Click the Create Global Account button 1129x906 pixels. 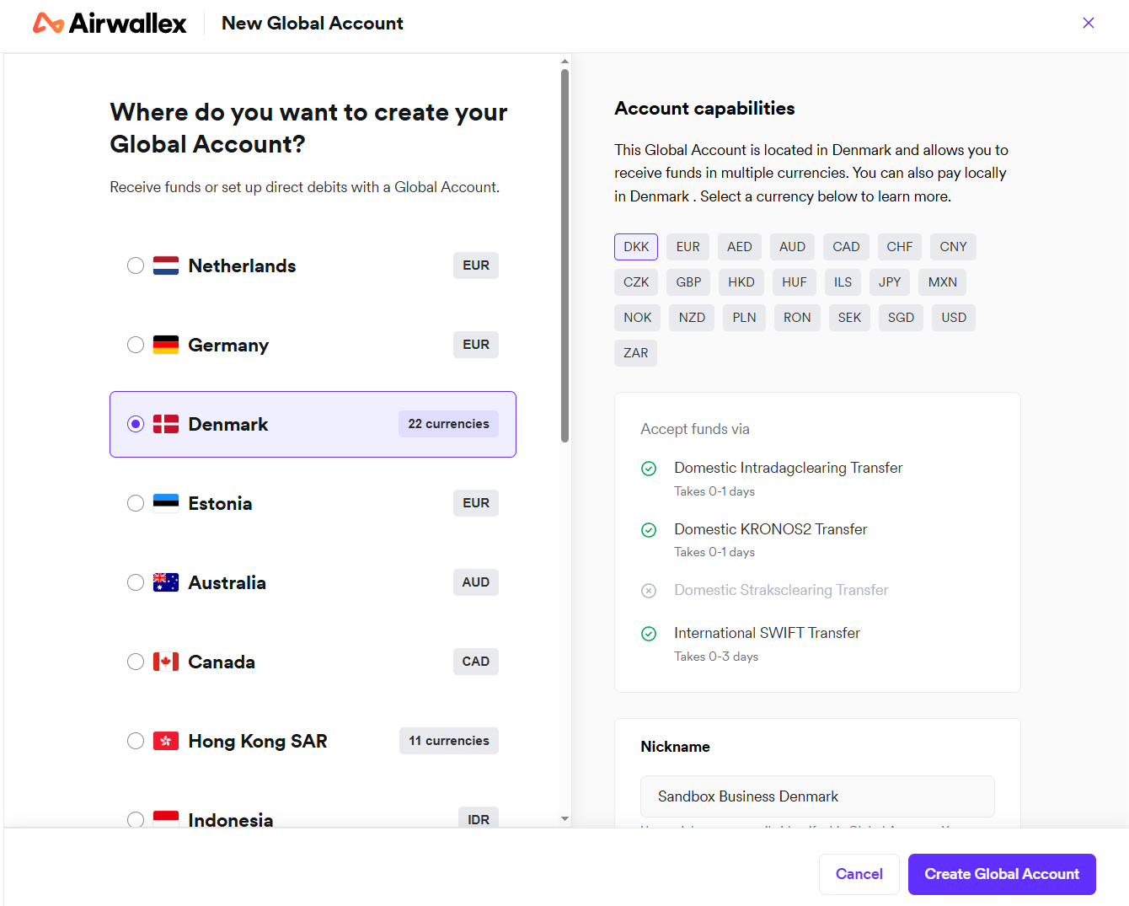pos(1002,874)
